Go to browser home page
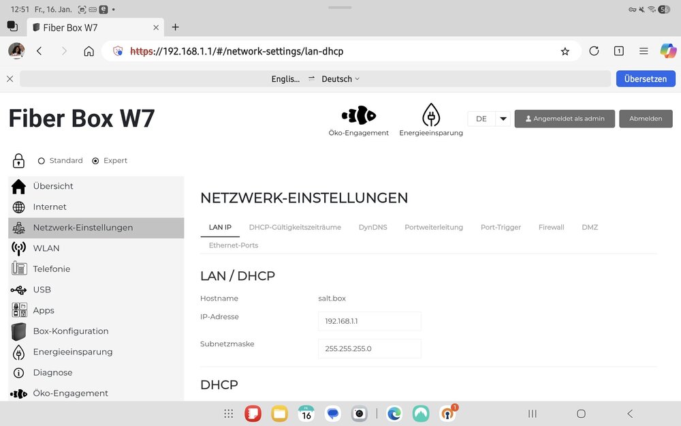Viewport: 681px width, 426px height. pyautogui.click(x=89, y=51)
